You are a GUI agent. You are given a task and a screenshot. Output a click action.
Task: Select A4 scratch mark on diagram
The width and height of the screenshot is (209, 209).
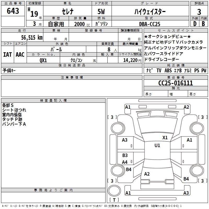(x=125, y=162)
